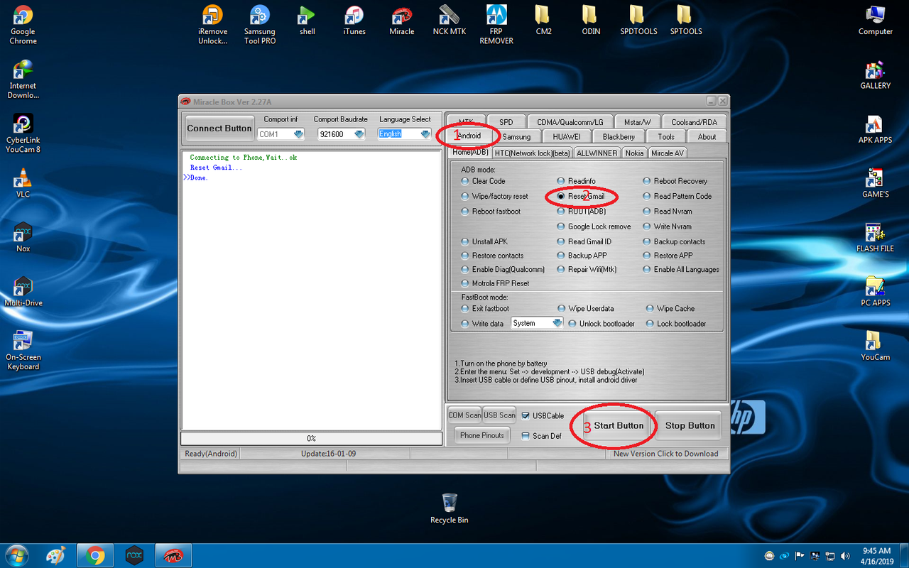
Task: Launch Multi-Drive desktop shortcut
Action: click(23, 292)
